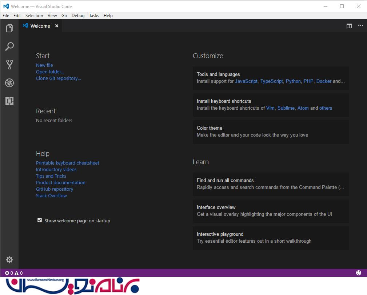The height and width of the screenshot is (295, 367).
Task: Open the View menu
Action: (x=52, y=15)
